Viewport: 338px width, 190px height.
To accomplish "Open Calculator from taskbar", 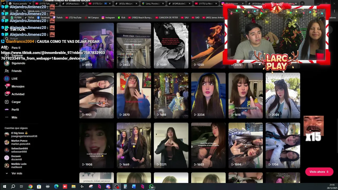I will click(x=125, y=187).
